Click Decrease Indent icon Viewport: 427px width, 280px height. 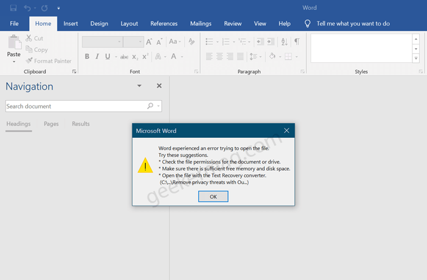coord(260,41)
